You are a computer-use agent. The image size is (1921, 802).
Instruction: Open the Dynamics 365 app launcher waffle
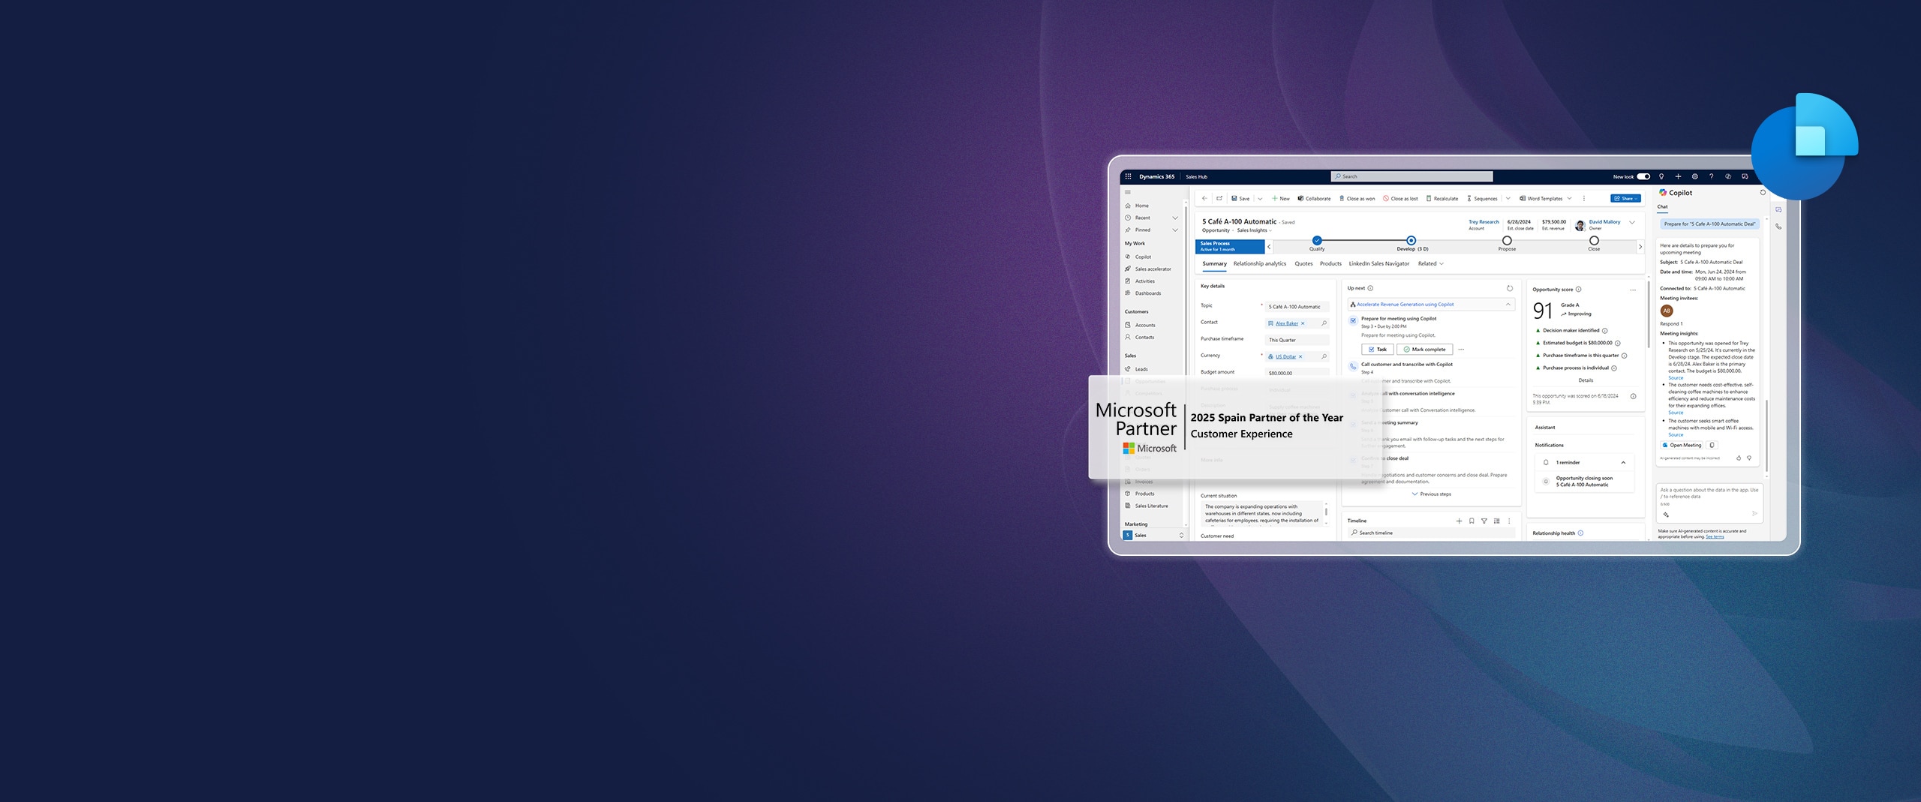[x=1129, y=176]
